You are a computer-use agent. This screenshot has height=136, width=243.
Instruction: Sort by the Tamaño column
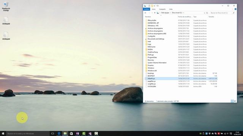[211, 17]
